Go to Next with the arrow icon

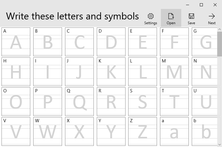pyautogui.click(x=212, y=16)
